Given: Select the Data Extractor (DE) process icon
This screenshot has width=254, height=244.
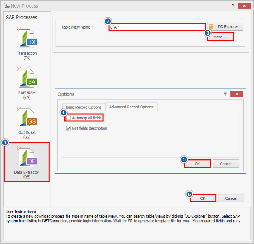Looking at the screenshot, I should pyautogui.click(x=27, y=158).
